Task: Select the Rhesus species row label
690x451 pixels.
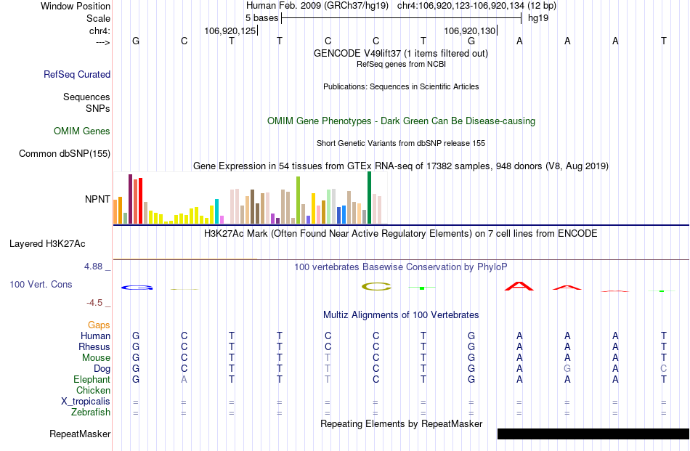Action: click(x=94, y=346)
